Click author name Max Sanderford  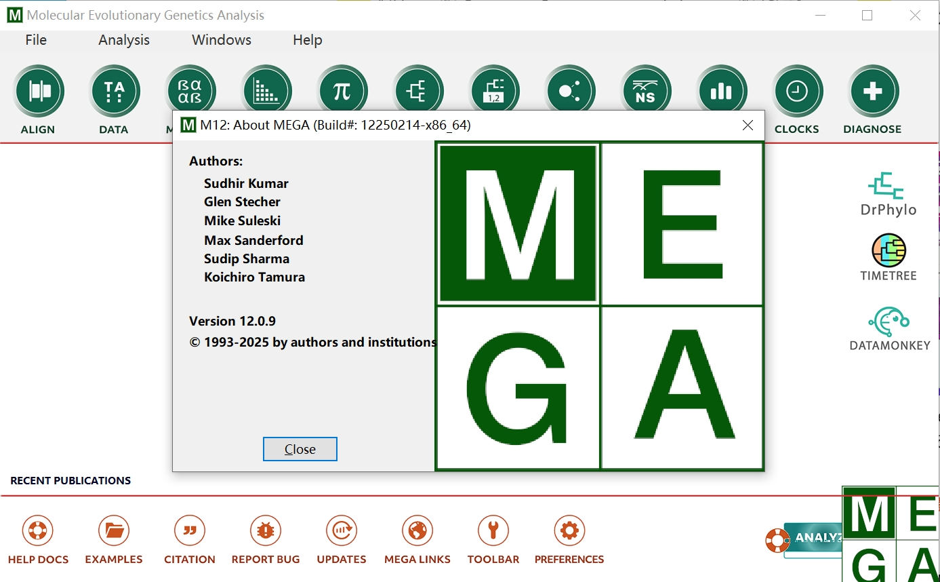pyautogui.click(x=253, y=240)
